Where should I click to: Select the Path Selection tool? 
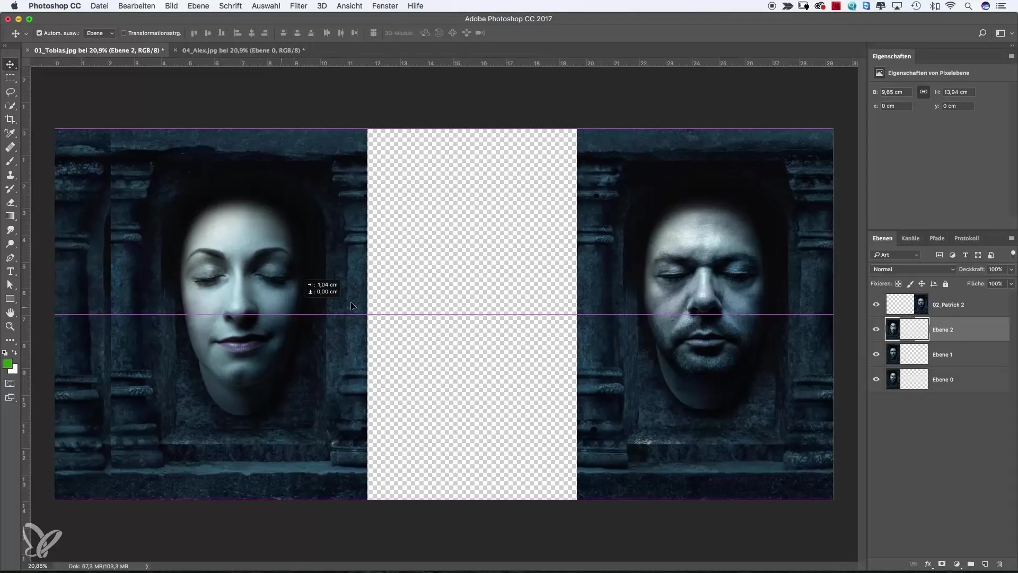click(x=10, y=285)
